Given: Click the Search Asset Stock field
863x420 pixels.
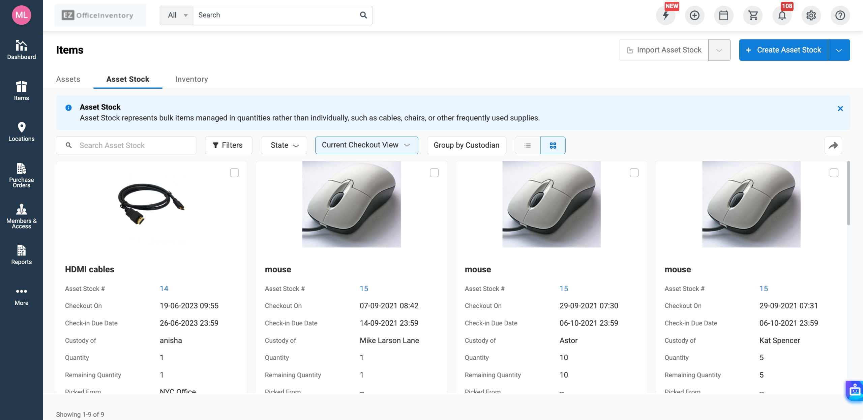Looking at the screenshot, I should tap(131, 145).
